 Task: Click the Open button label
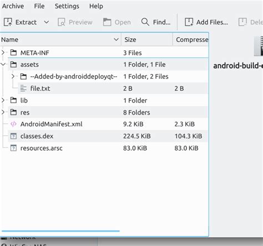123,22
